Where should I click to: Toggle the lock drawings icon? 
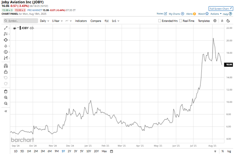tap(6, 72)
